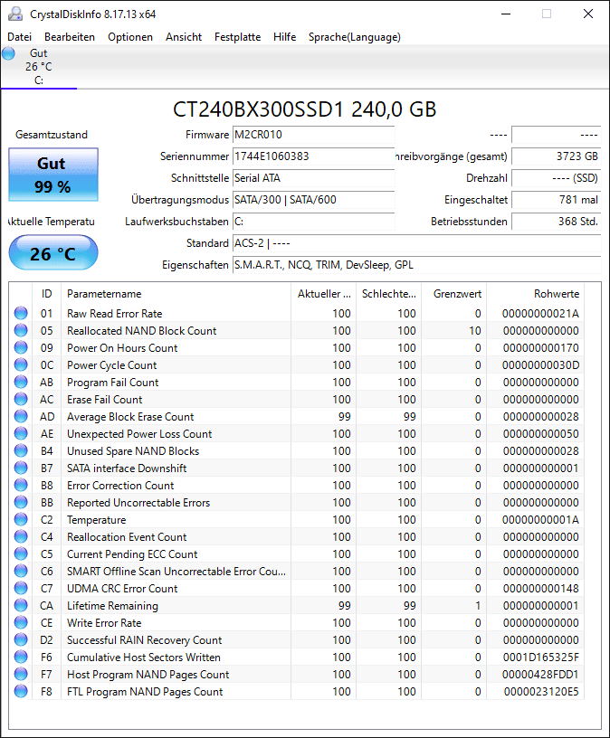Select the drive title CT240BX300SSD1 240,0 GB
Screen dimensions: 610x738
[x=304, y=109]
